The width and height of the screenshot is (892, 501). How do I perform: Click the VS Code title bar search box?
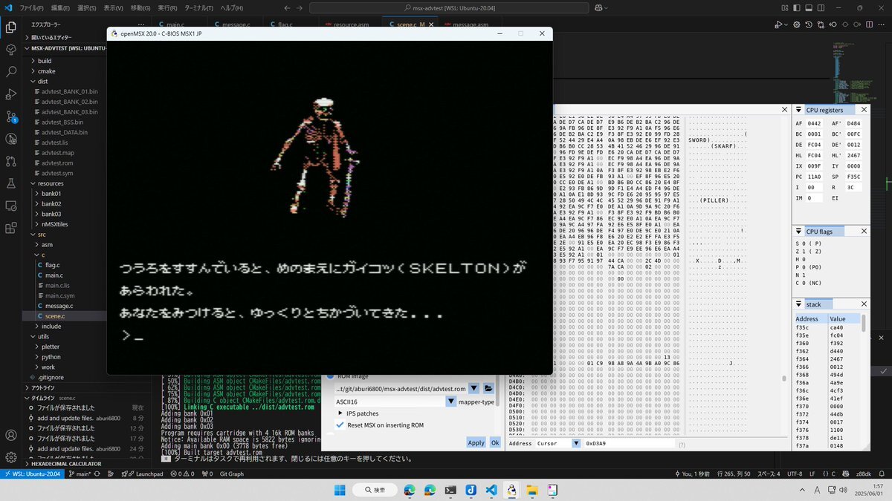(x=448, y=7)
